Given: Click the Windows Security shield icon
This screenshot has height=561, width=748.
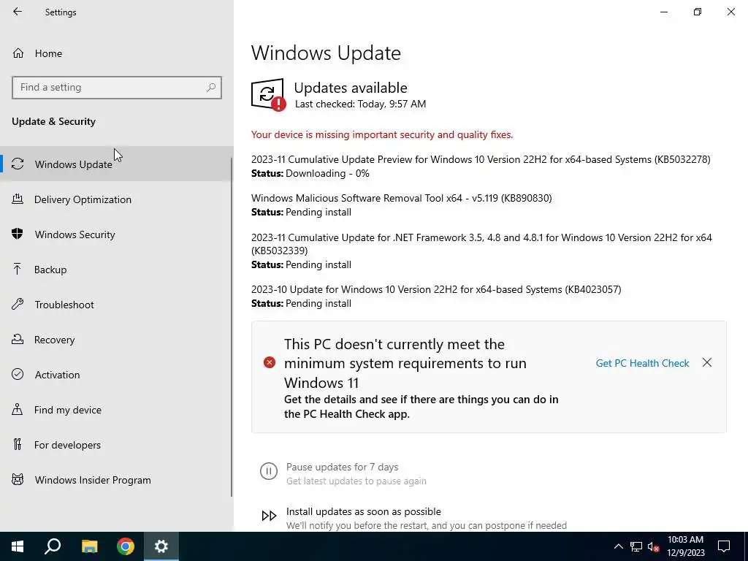Looking at the screenshot, I should [18, 234].
